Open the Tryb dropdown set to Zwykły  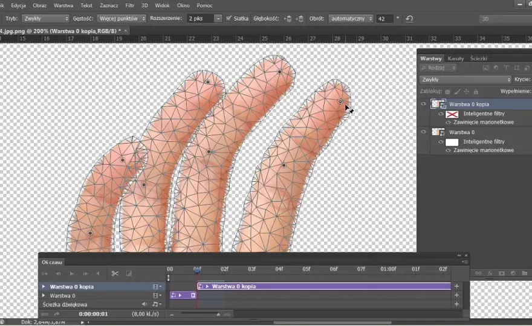pos(45,19)
